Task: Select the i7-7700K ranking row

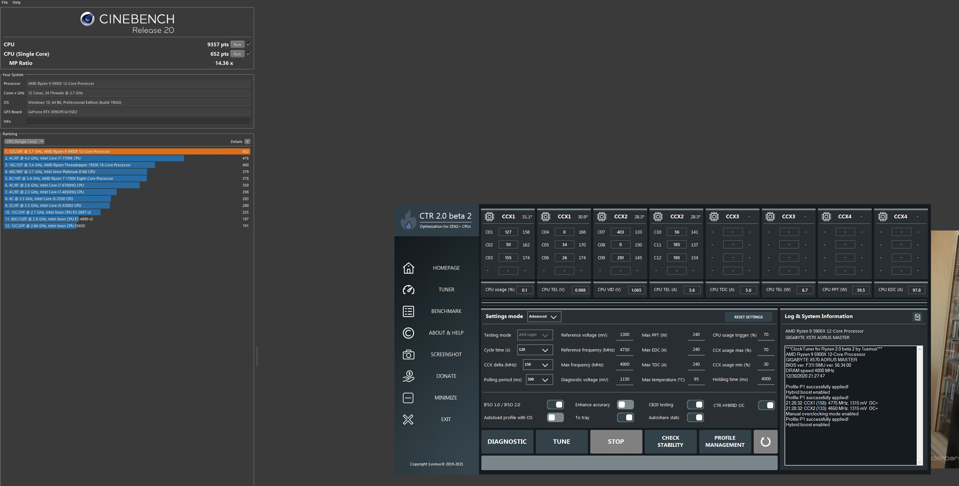Action: pyautogui.click(x=127, y=159)
